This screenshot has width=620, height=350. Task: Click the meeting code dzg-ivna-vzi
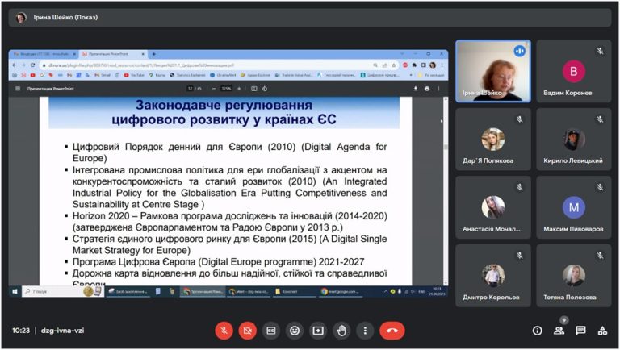pyautogui.click(x=62, y=331)
